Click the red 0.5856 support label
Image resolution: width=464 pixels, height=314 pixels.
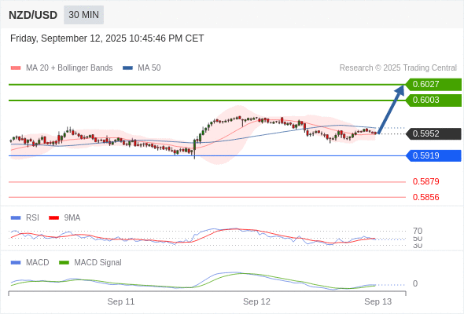point(425,197)
